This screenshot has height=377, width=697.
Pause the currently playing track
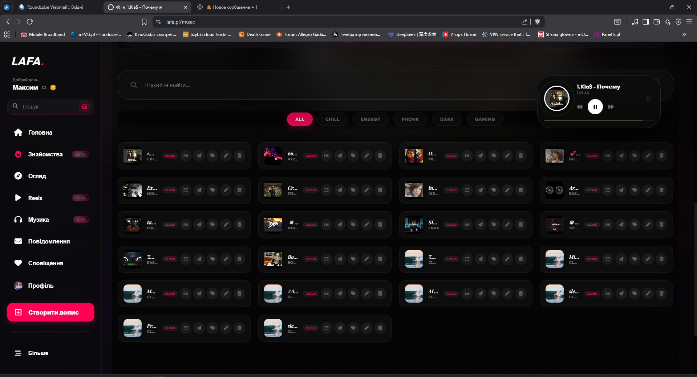[595, 107]
